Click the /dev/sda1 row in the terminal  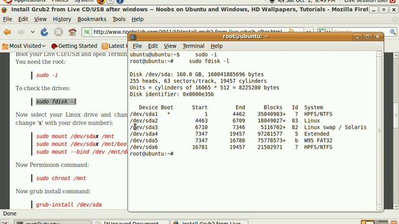(231, 114)
